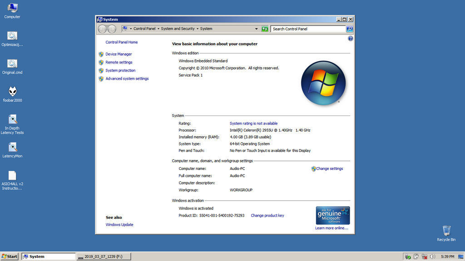Click the Show Desktop icon in the tray
Image resolution: width=465 pixels, height=261 pixels.
pyautogui.click(x=461, y=256)
